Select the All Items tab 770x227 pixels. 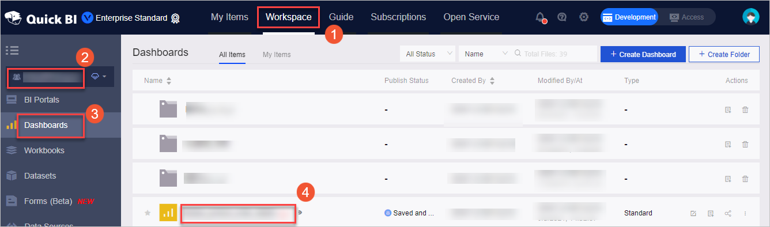coord(232,55)
